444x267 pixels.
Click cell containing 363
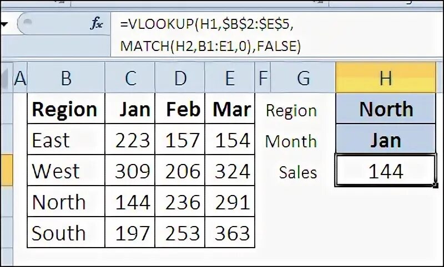tap(230, 233)
